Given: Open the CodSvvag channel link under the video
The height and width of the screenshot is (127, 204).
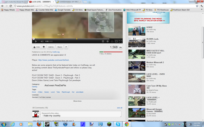Looking at the screenshot, I should (56, 52).
